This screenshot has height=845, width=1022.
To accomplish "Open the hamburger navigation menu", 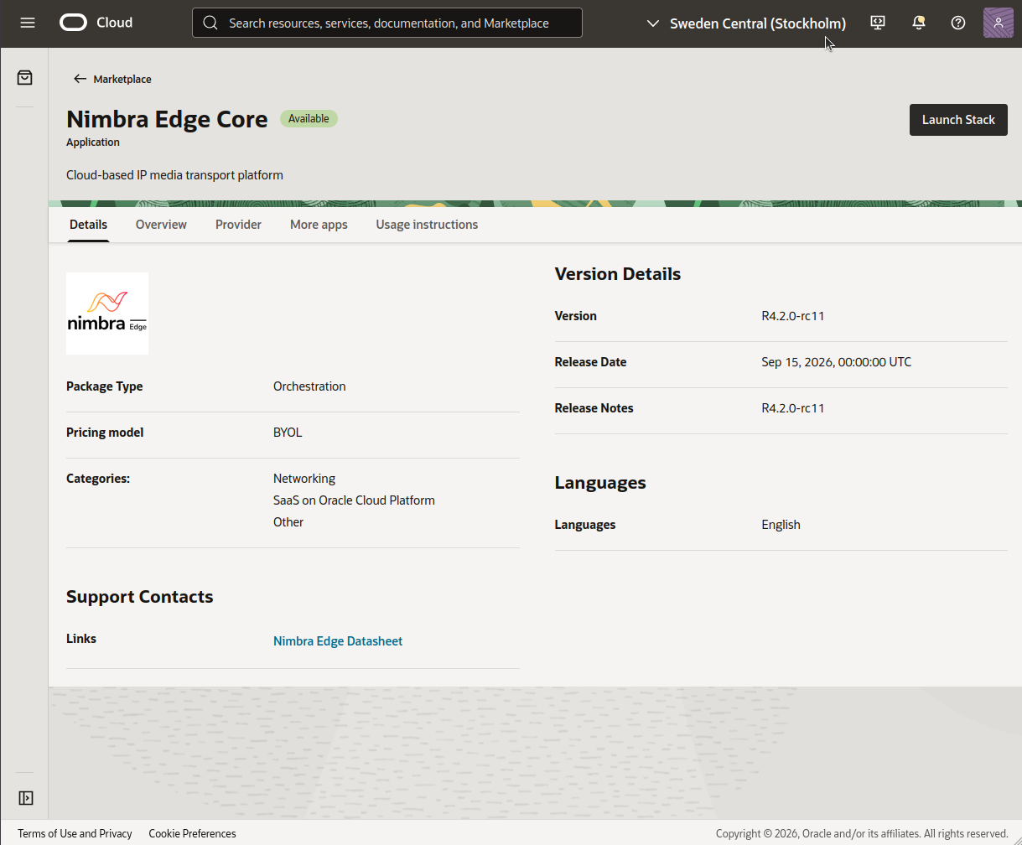I will (28, 23).
